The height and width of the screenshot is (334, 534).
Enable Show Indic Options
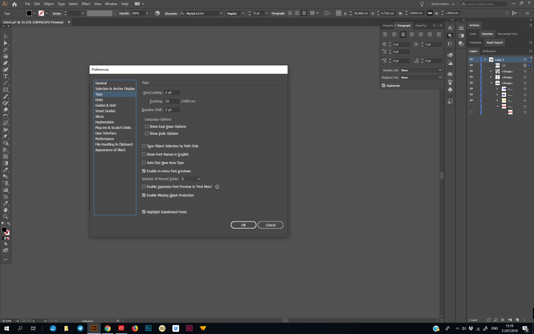point(146,133)
